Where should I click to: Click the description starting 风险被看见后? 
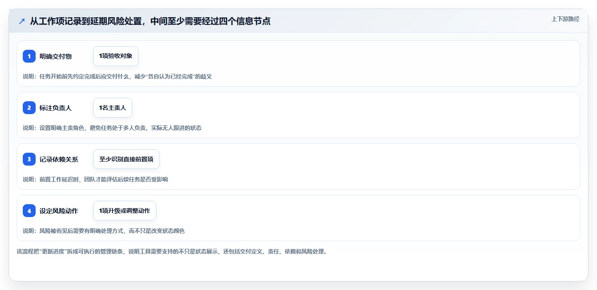[x=104, y=231]
